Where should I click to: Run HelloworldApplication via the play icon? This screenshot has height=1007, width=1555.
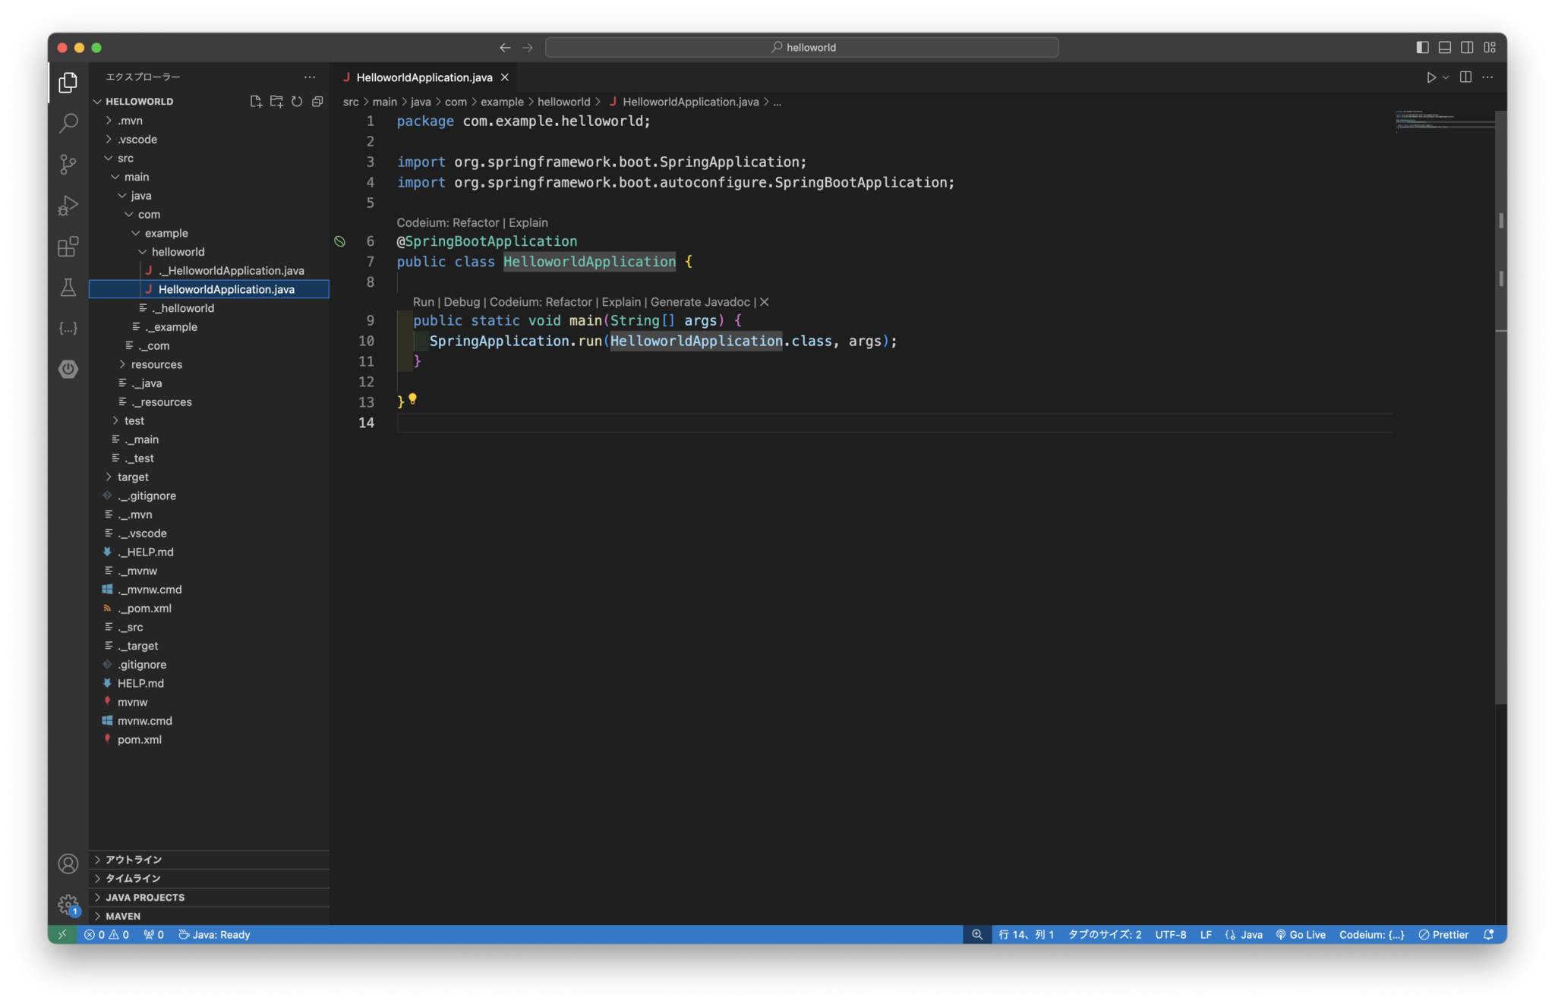click(1432, 77)
